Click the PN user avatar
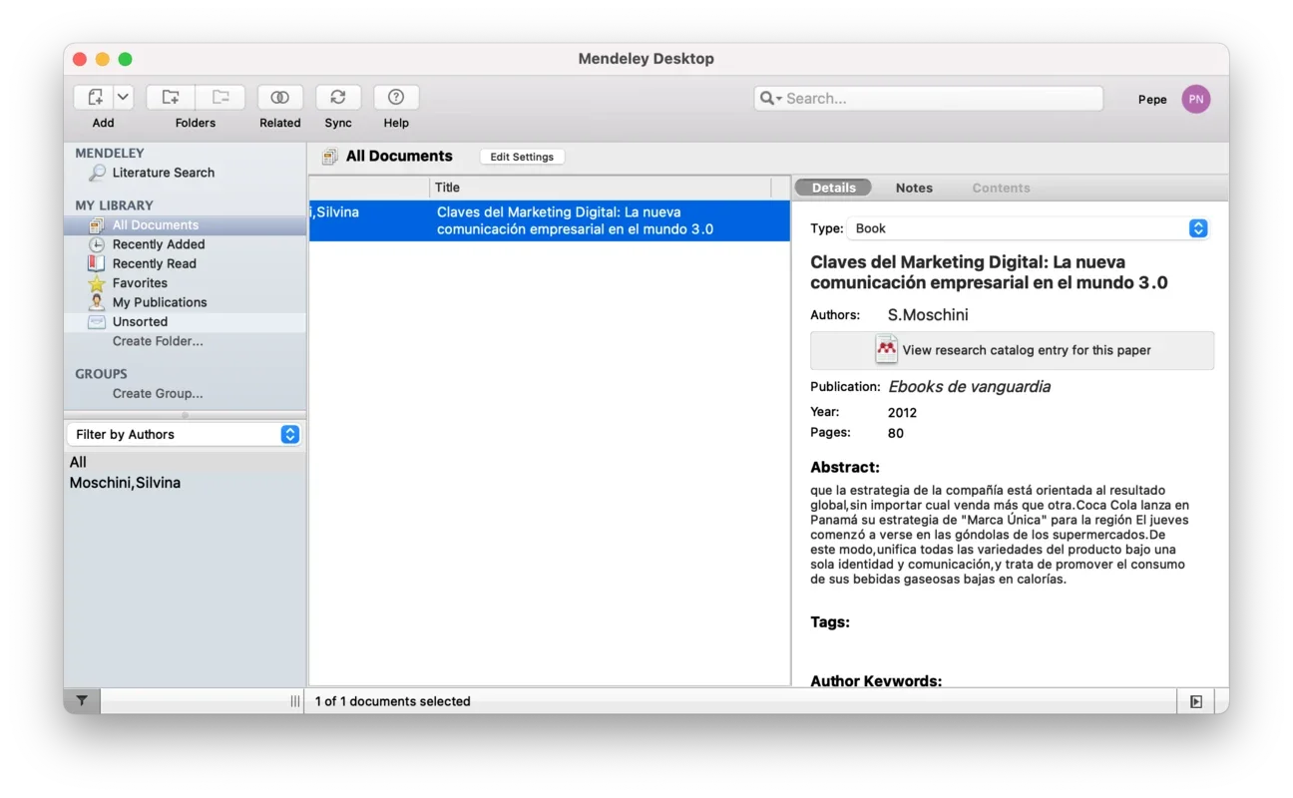 1196,99
